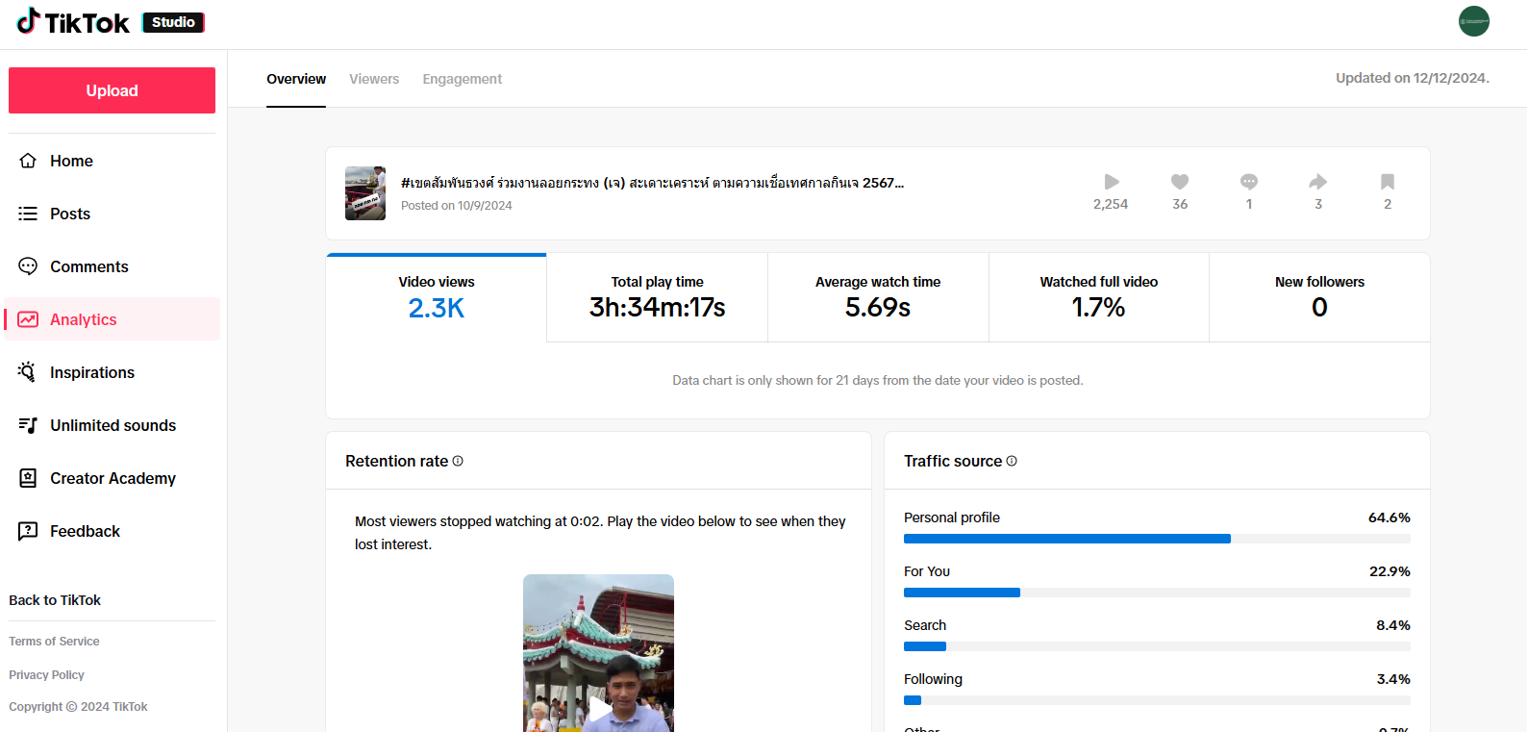Show the Traffic source info tooltip
Viewport: 1527px width, 732px height.
pyautogui.click(x=1012, y=461)
